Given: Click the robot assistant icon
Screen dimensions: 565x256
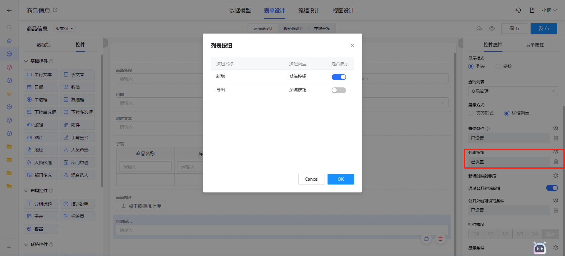Looking at the screenshot, I should [x=540, y=248].
